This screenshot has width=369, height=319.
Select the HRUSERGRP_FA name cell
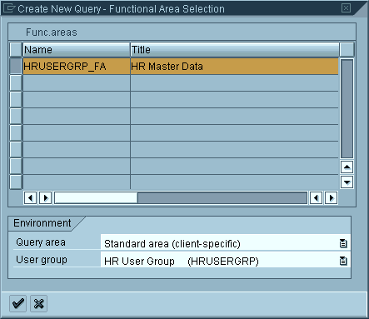click(77, 66)
